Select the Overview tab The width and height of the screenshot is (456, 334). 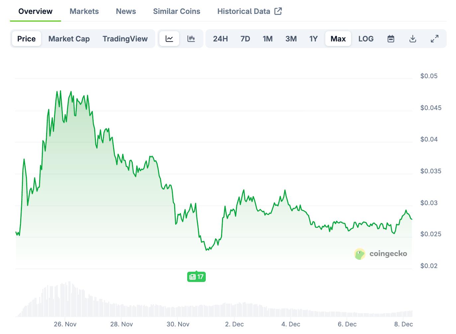point(36,11)
